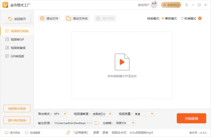Click 添加文件 to add files
This screenshot has width=211, height=137.
(49, 18)
